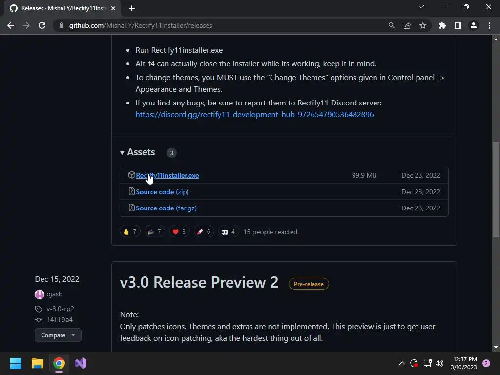
Task: Click the zip file icon beside Source code (zip)
Action: [131, 191]
